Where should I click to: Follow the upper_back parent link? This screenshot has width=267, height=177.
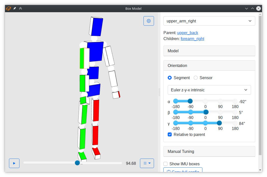tap(187, 33)
